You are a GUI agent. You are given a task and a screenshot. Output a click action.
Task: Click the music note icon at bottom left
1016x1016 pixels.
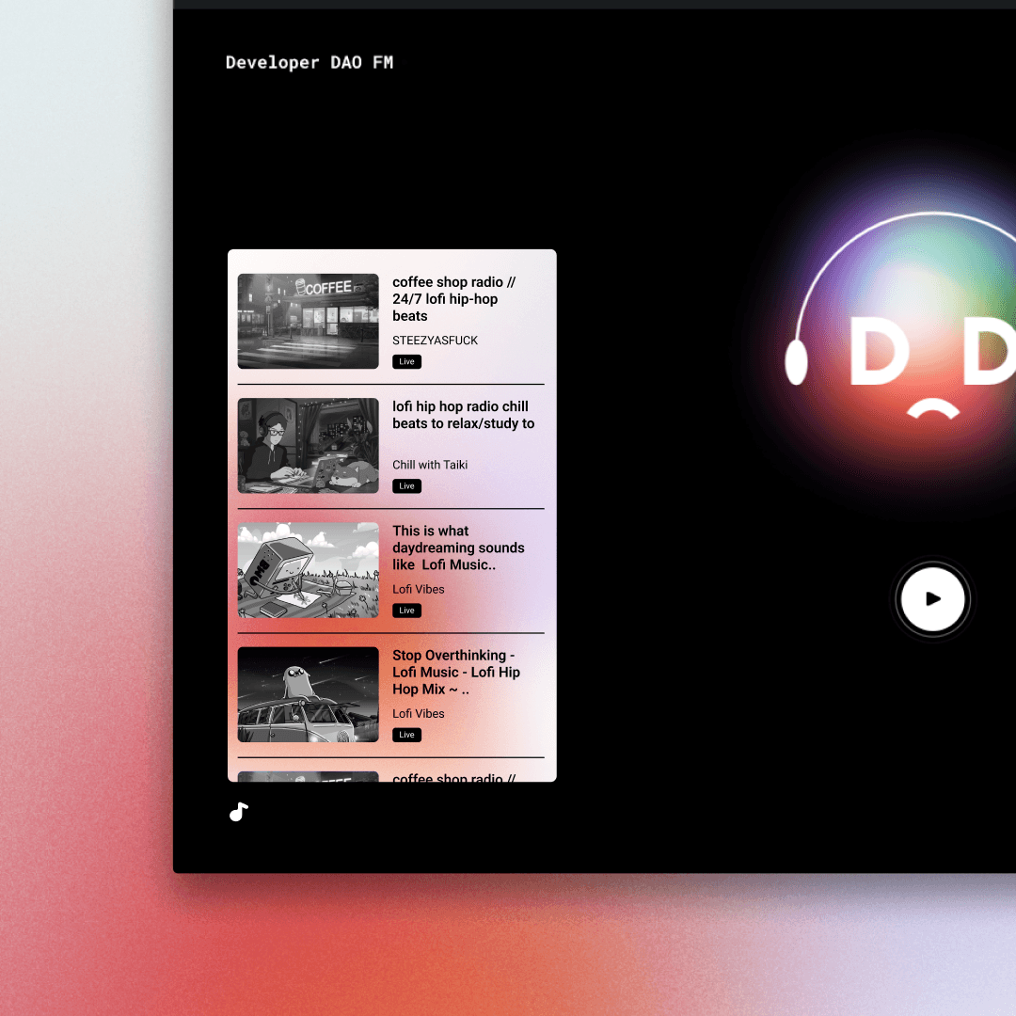tap(238, 811)
